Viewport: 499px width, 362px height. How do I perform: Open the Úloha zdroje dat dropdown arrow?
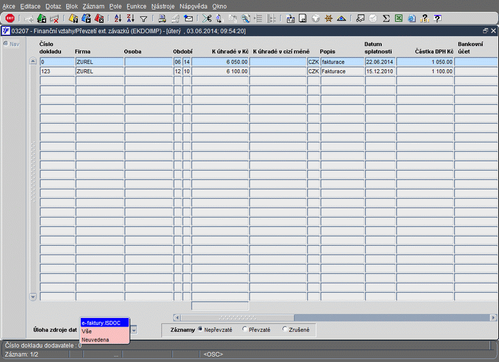(x=134, y=330)
